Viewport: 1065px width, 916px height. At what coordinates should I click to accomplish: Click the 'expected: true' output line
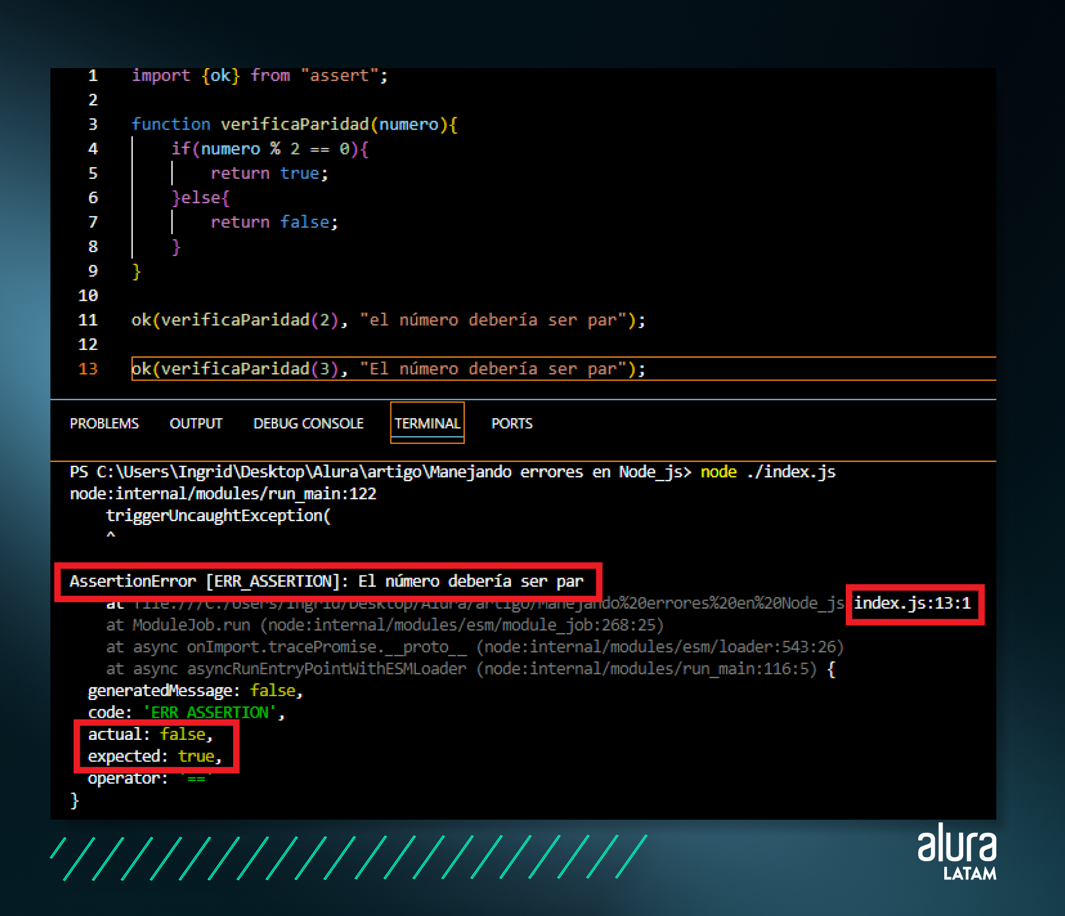(155, 757)
